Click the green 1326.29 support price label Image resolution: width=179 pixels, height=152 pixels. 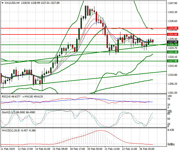point(172,45)
